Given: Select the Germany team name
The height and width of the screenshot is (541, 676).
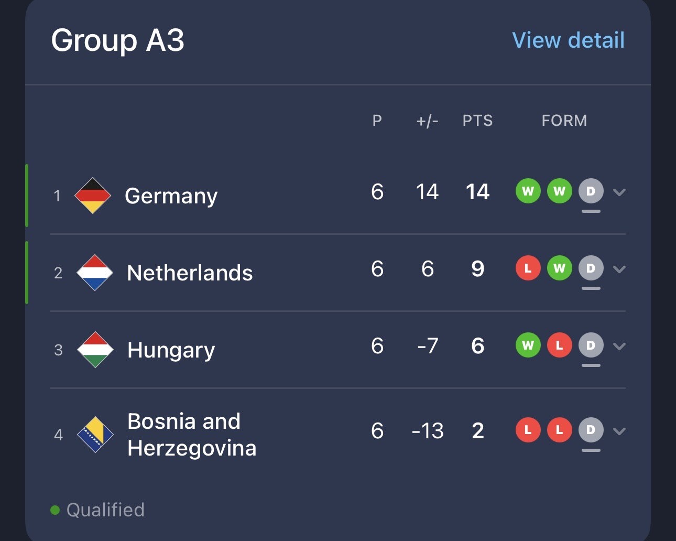Looking at the screenshot, I should 171,196.
